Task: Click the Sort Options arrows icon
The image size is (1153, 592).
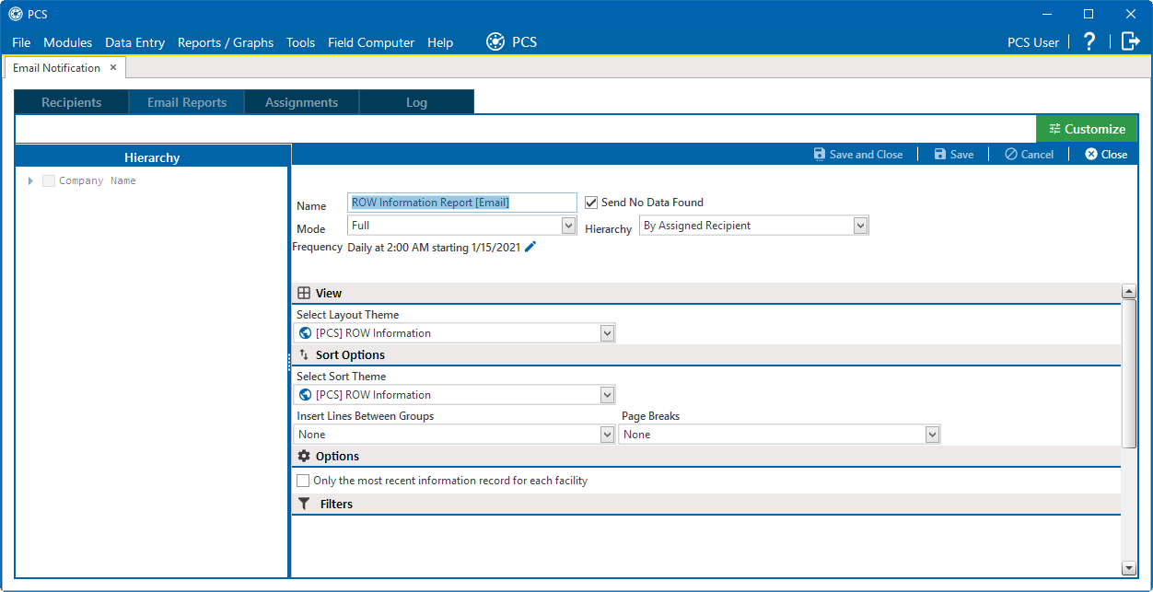Action: pos(304,354)
